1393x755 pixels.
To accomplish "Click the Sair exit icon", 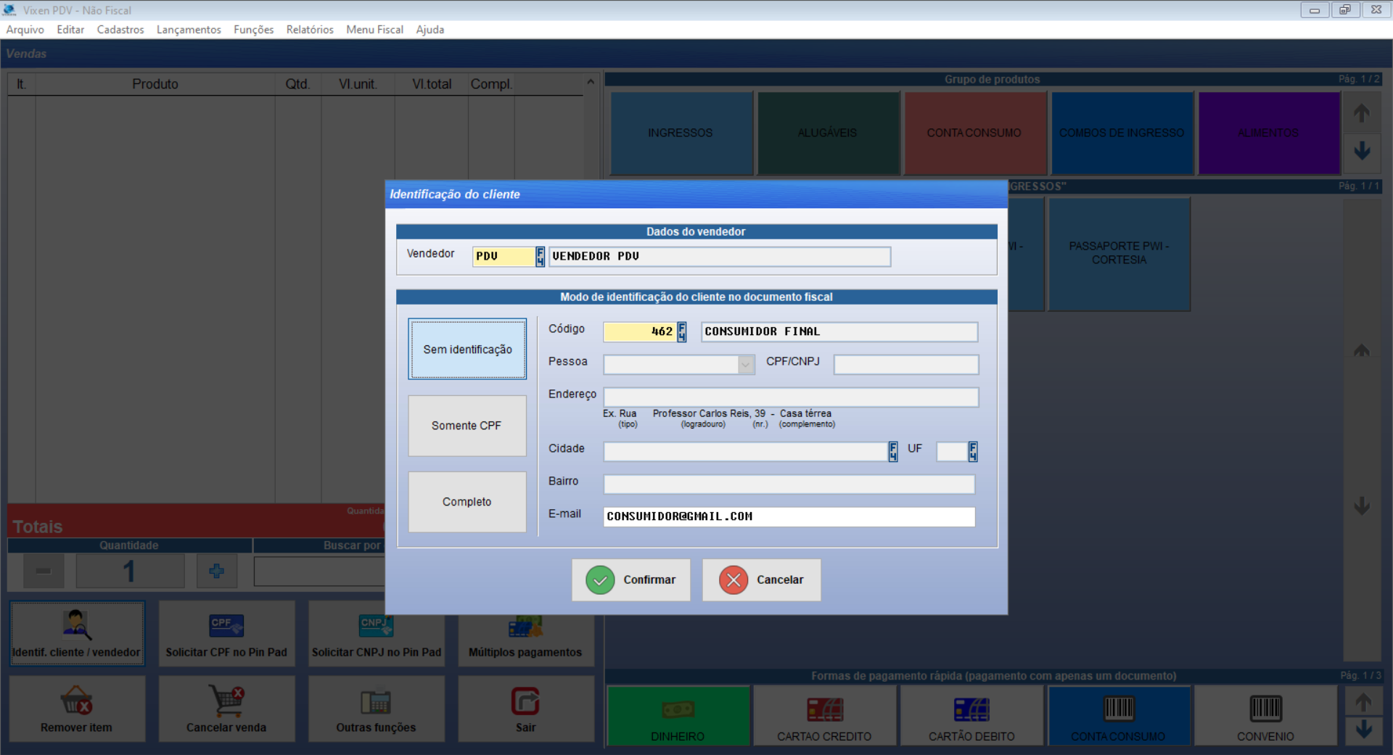I will tap(525, 701).
